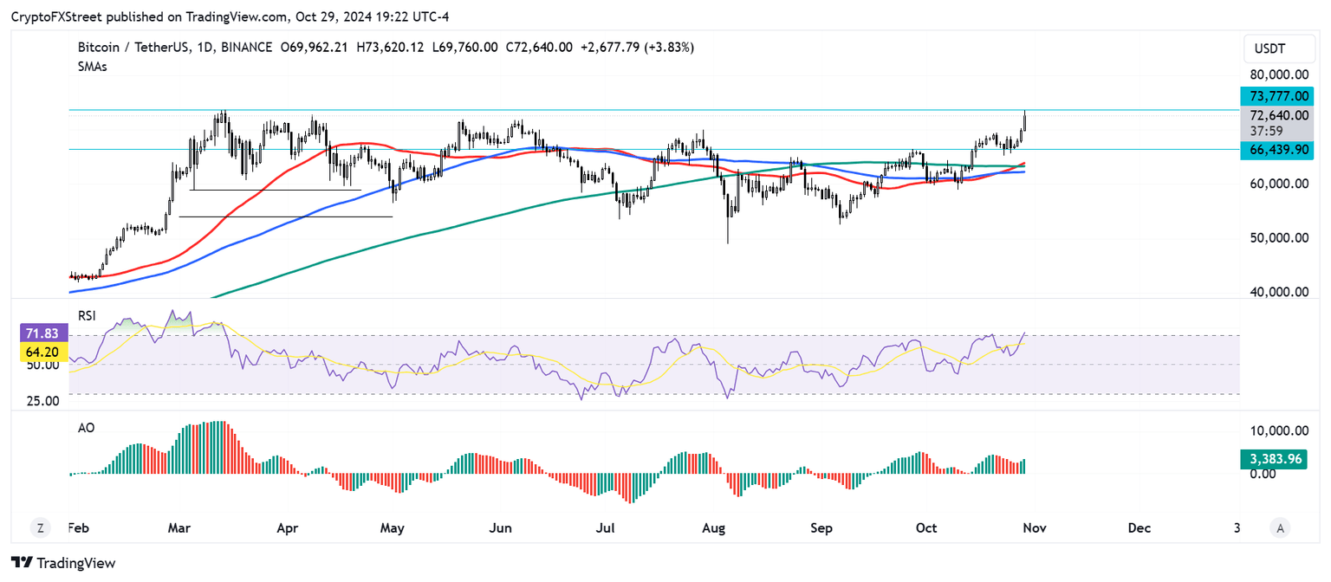This screenshot has width=1331, height=582.
Task: Click the A auto-scale icon bottom right
Action: point(1279,527)
